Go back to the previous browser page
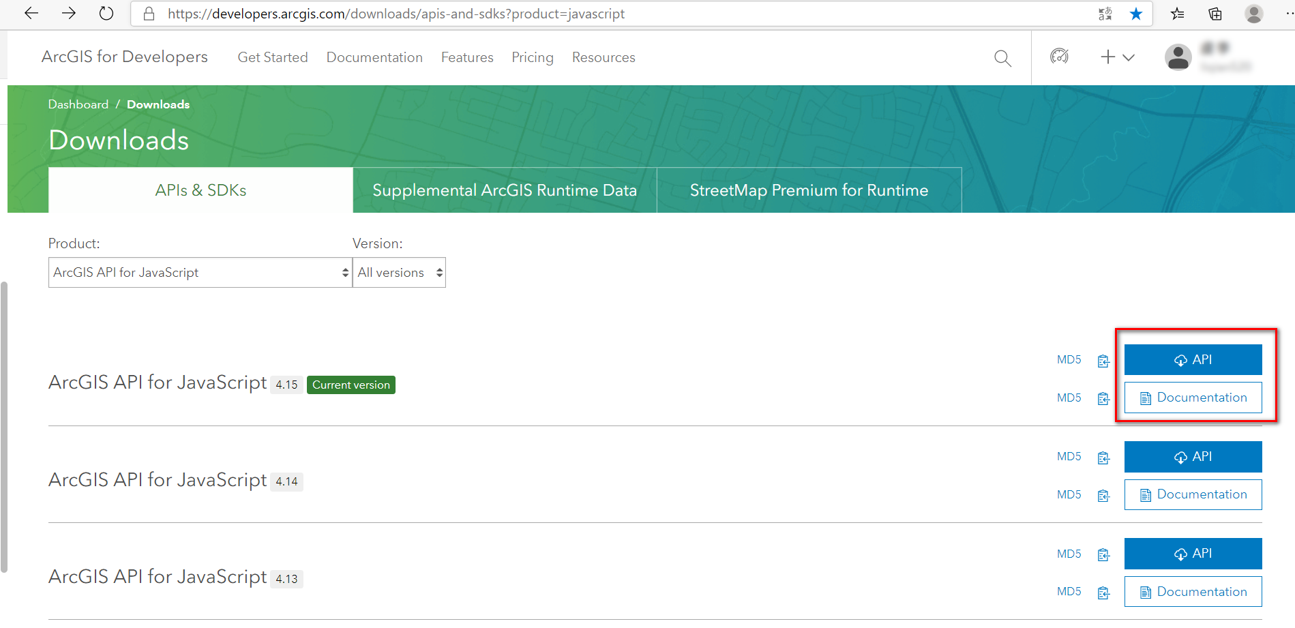The width and height of the screenshot is (1295, 628). (31, 14)
